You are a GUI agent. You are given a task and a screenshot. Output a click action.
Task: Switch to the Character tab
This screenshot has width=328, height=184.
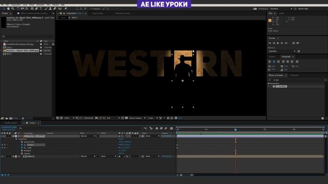click(x=294, y=76)
